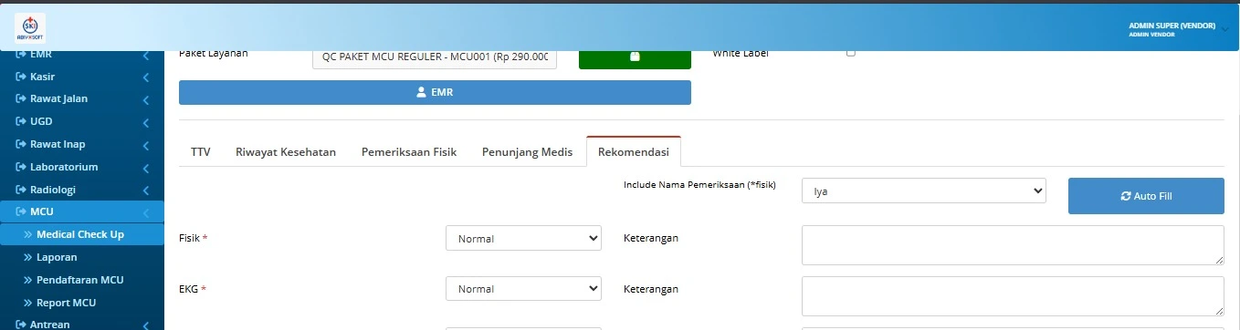Open the Fisik result dropdown
This screenshot has height=330, width=1240.
(523, 238)
